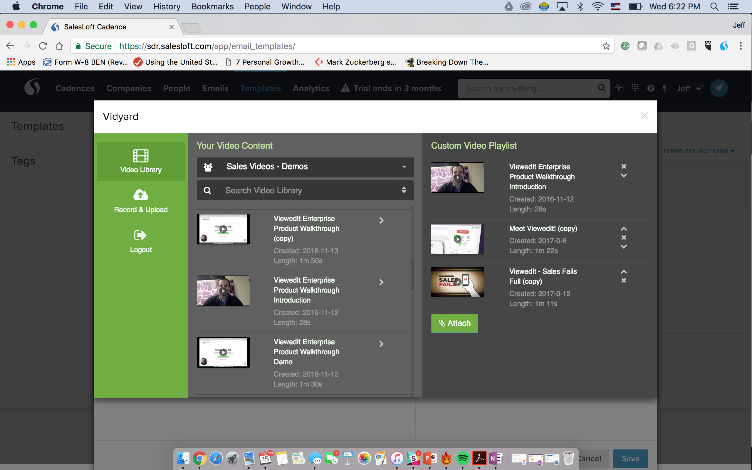Open the Apps bookmark shortcut
Viewport: 752px width, 470px height.
click(x=21, y=62)
